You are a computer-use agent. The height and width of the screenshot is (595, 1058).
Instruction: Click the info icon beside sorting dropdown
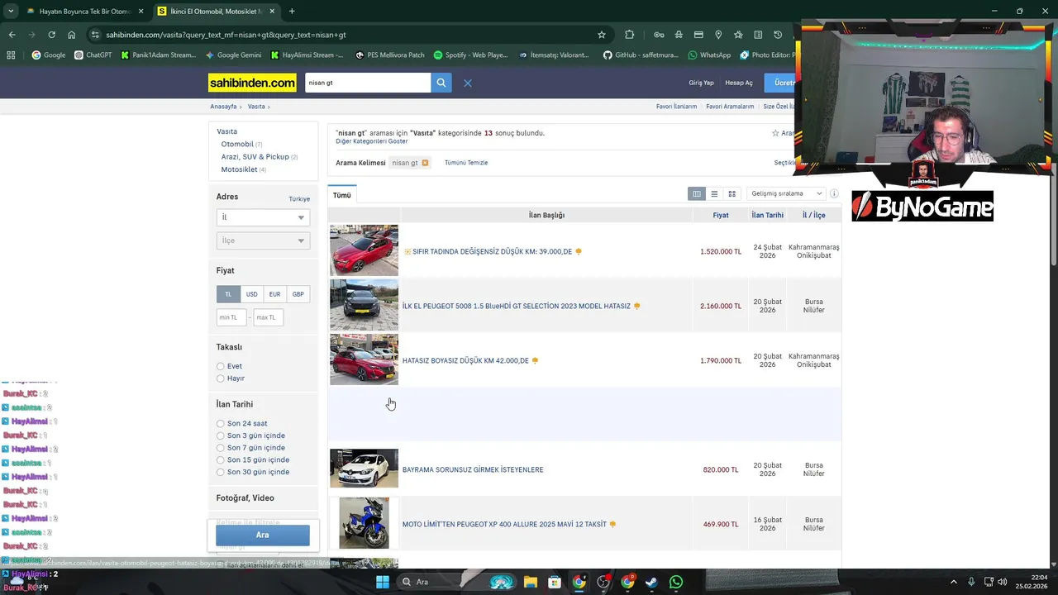834,193
